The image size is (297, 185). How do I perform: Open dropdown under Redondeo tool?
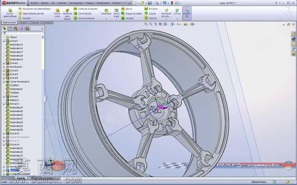tap(106, 19)
